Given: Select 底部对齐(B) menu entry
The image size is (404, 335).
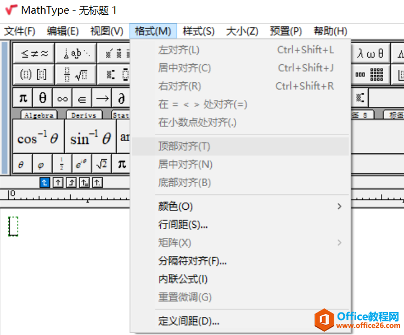Looking at the screenshot, I should pos(240,183).
